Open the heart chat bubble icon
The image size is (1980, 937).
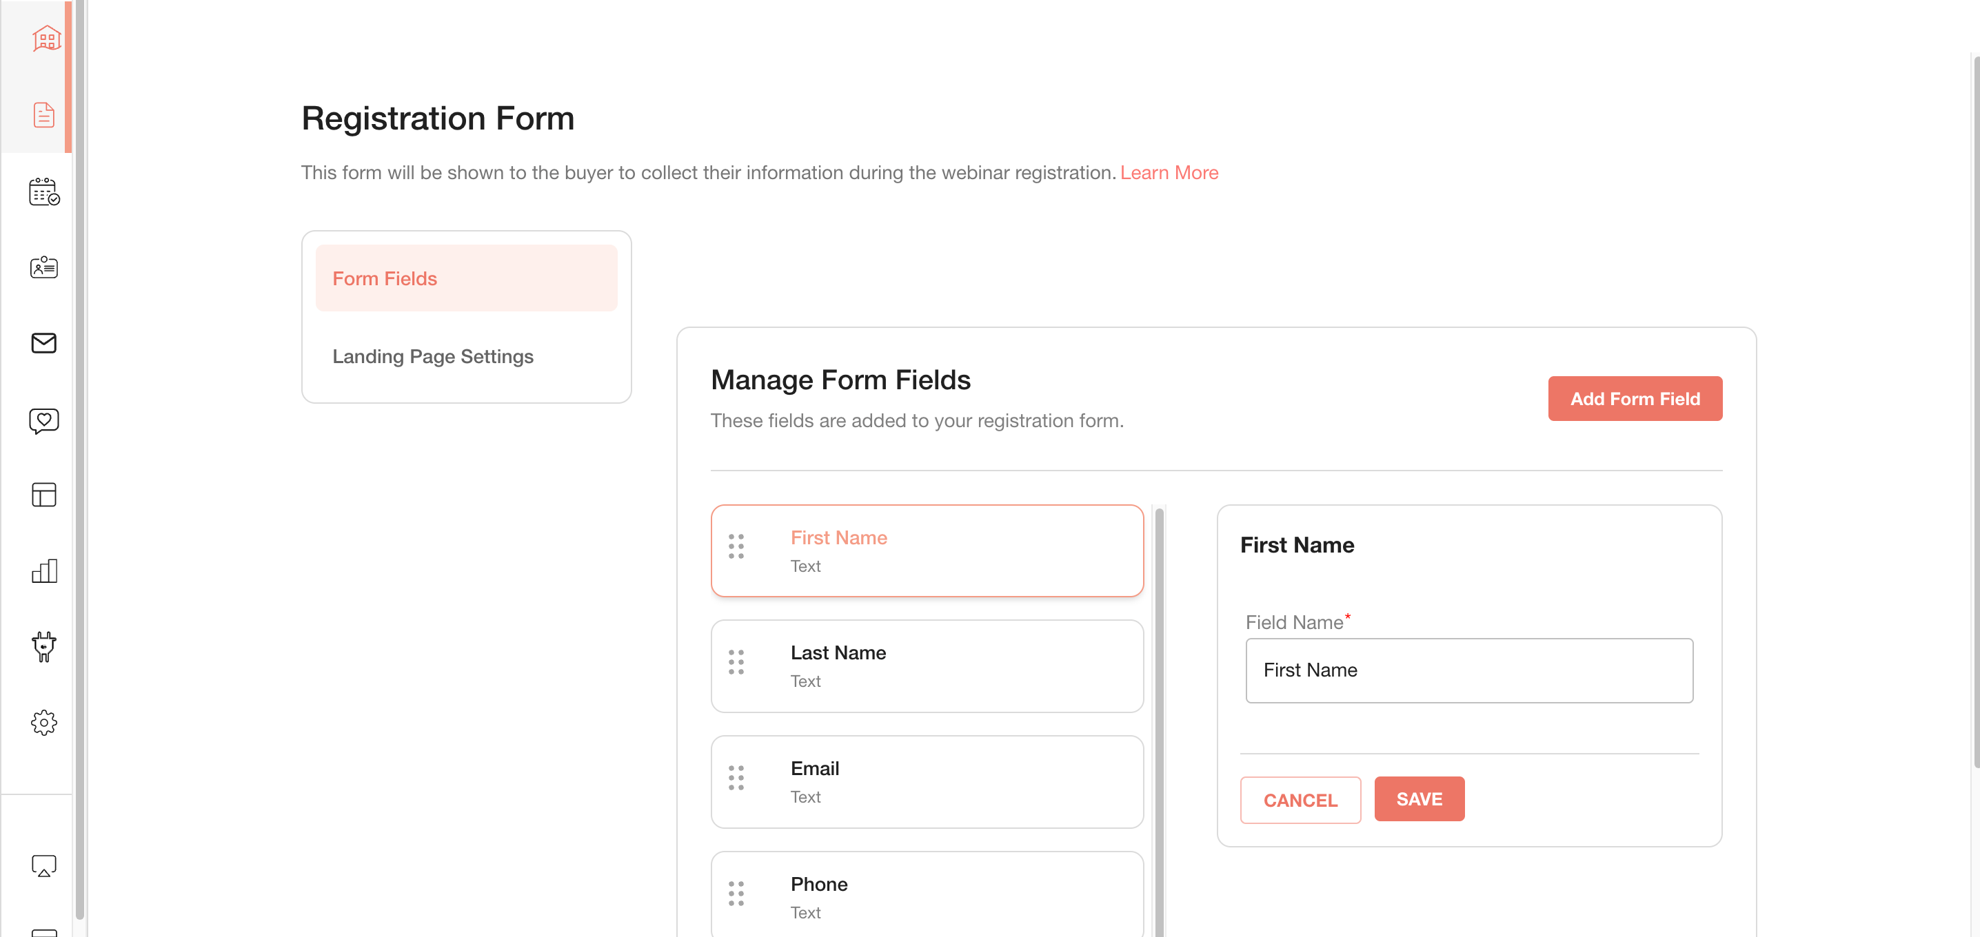pos(44,420)
